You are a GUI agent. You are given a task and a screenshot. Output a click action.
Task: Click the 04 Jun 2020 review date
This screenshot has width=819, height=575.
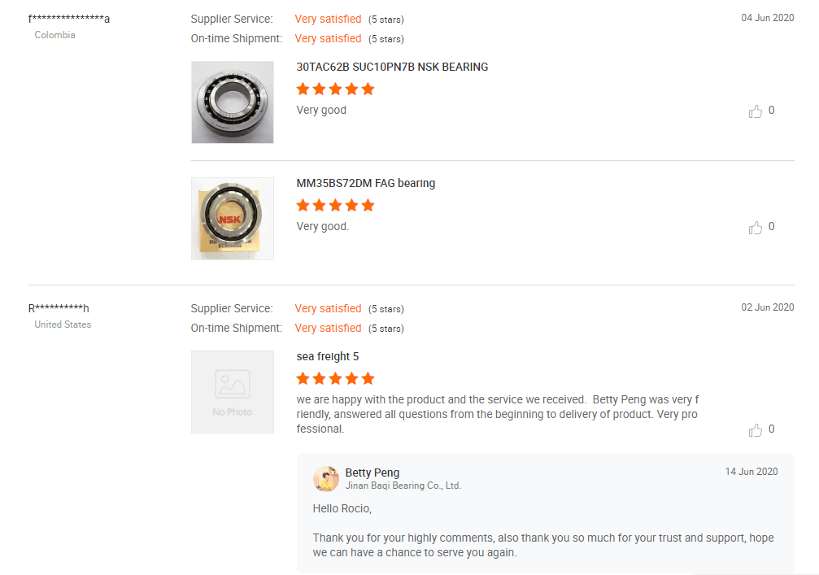(767, 18)
